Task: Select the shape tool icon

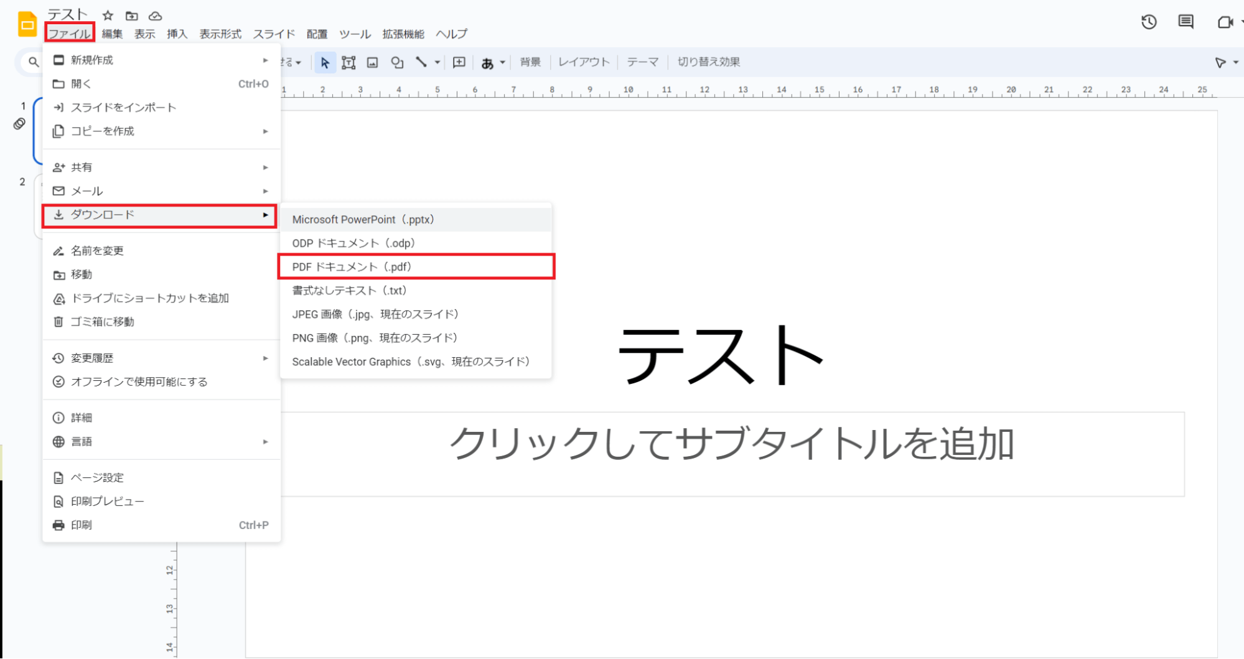Action: click(396, 62)
